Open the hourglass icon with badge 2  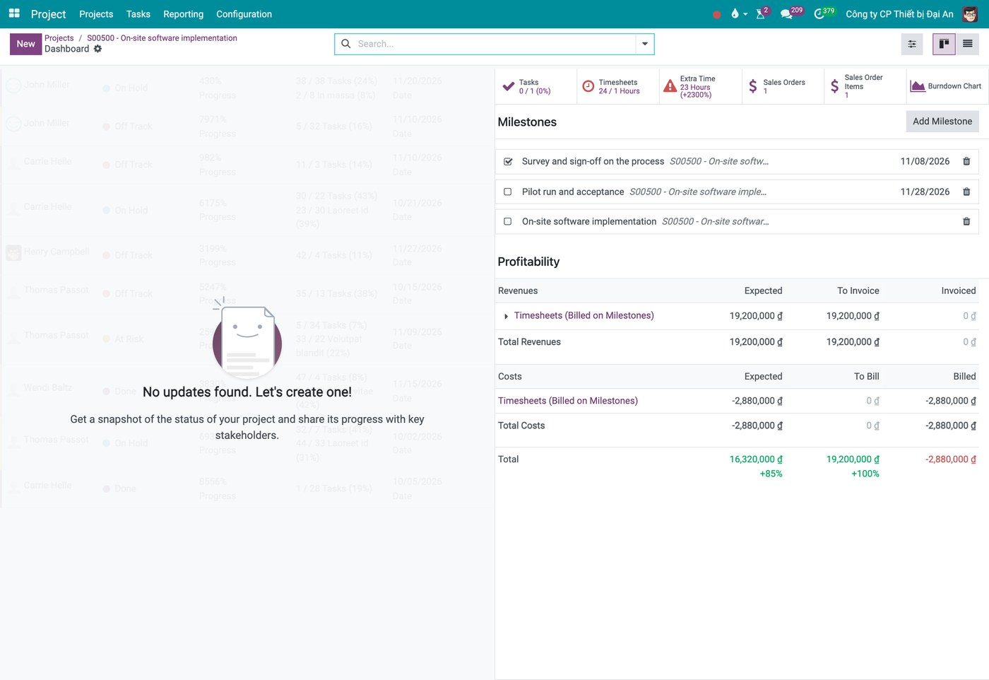pyautogui.click(x=762, y=13)
